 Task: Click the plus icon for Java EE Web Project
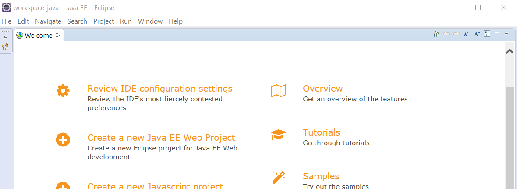(x=63, y=140)
